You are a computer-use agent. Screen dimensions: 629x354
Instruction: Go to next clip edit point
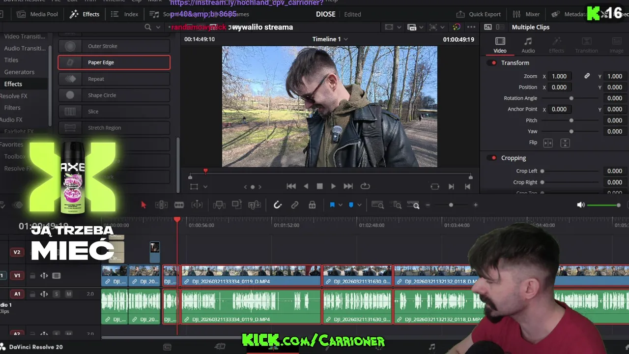click(451, 186)
